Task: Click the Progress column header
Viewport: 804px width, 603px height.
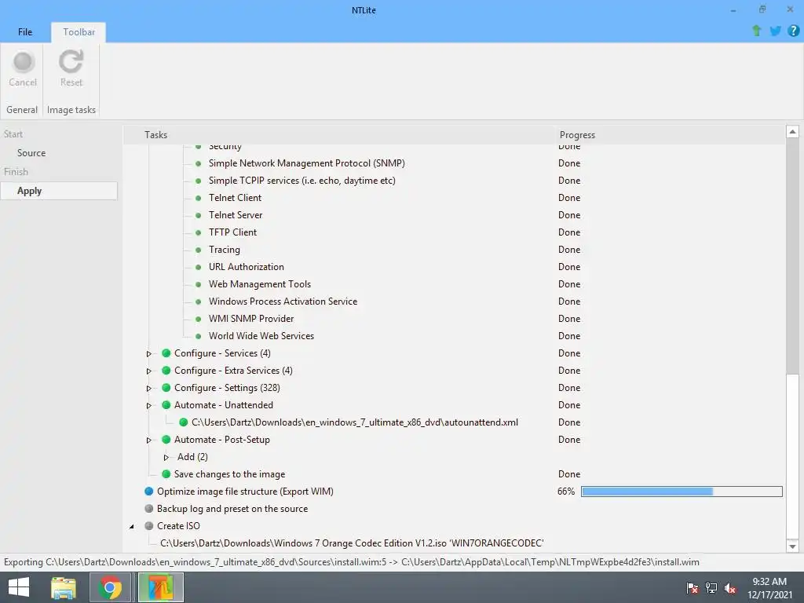Action: (577, 135)
